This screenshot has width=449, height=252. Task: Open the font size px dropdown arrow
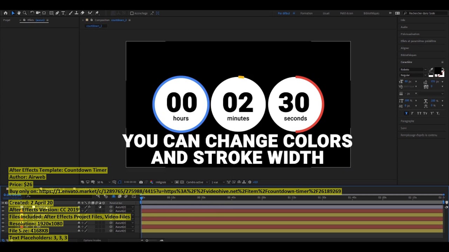click(416, 82)
